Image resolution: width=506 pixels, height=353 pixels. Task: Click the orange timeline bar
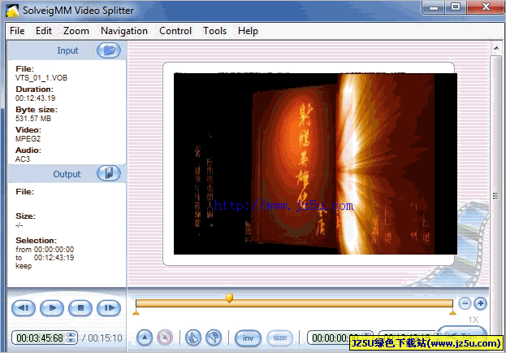point(294,303)
